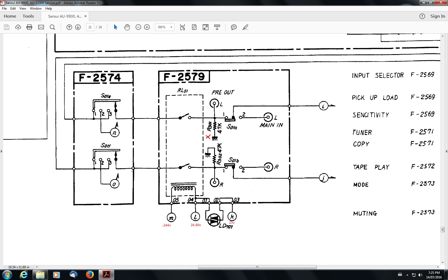Open the Edit menu
The width and height of the screenshot is (448, 280).
tap(13, 9)
